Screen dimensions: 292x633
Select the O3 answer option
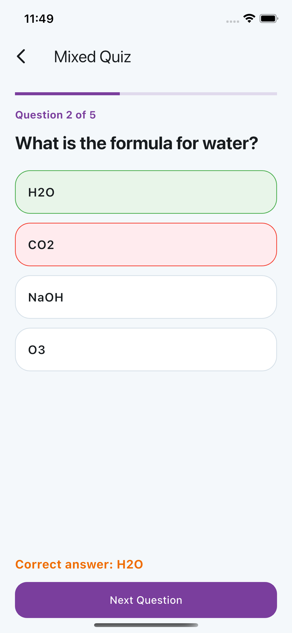pos(146,349)
